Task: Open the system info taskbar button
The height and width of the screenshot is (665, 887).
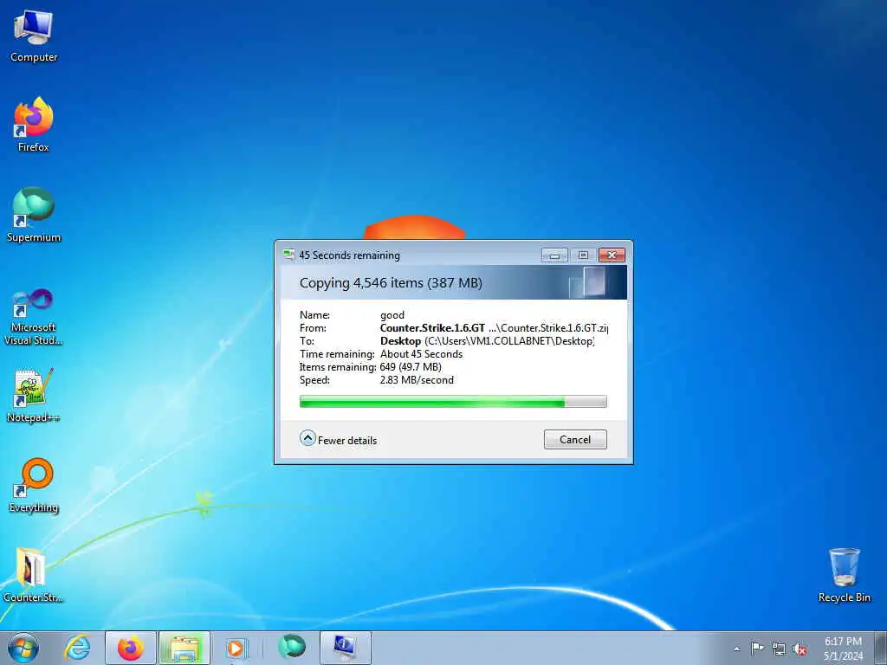Action: point(346,648)
